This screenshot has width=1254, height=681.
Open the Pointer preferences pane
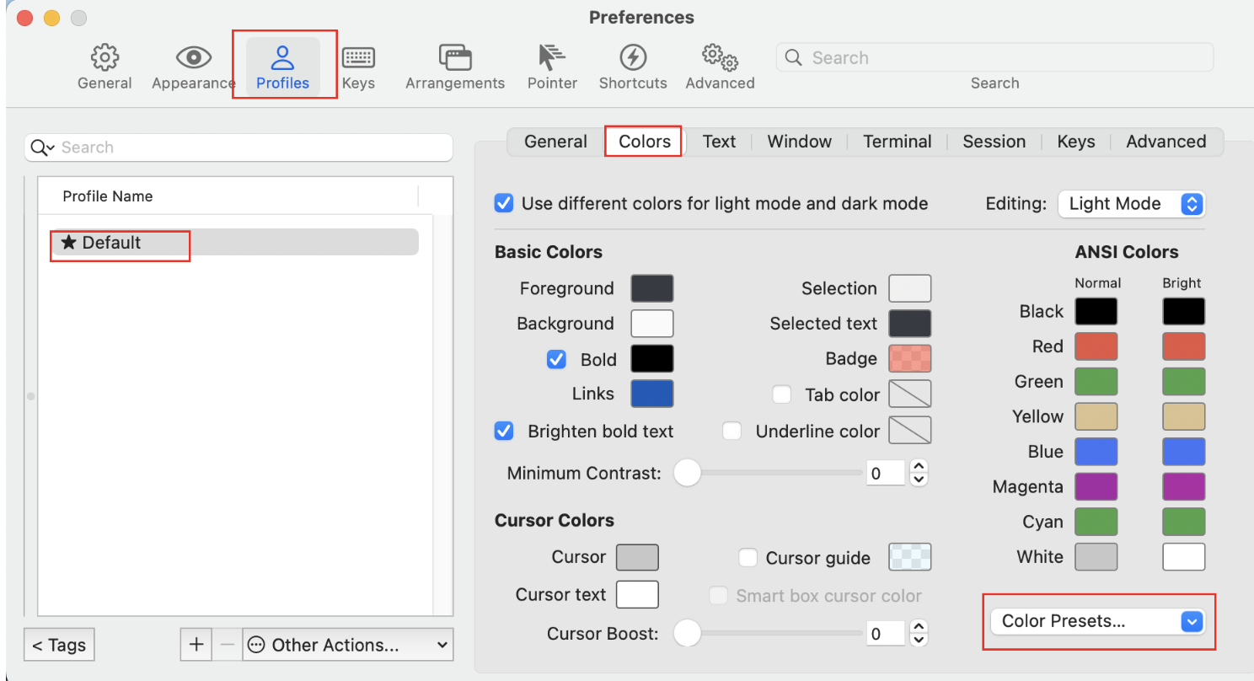[552, 67]
